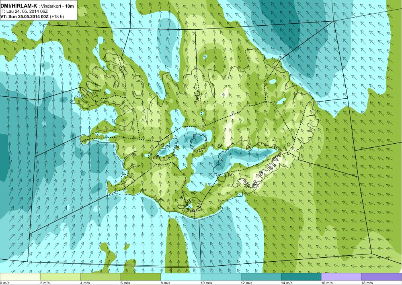Click the "6 m/s" legend label
The image size is (402, 285).
pyautogui.click(x=125, y=283)
